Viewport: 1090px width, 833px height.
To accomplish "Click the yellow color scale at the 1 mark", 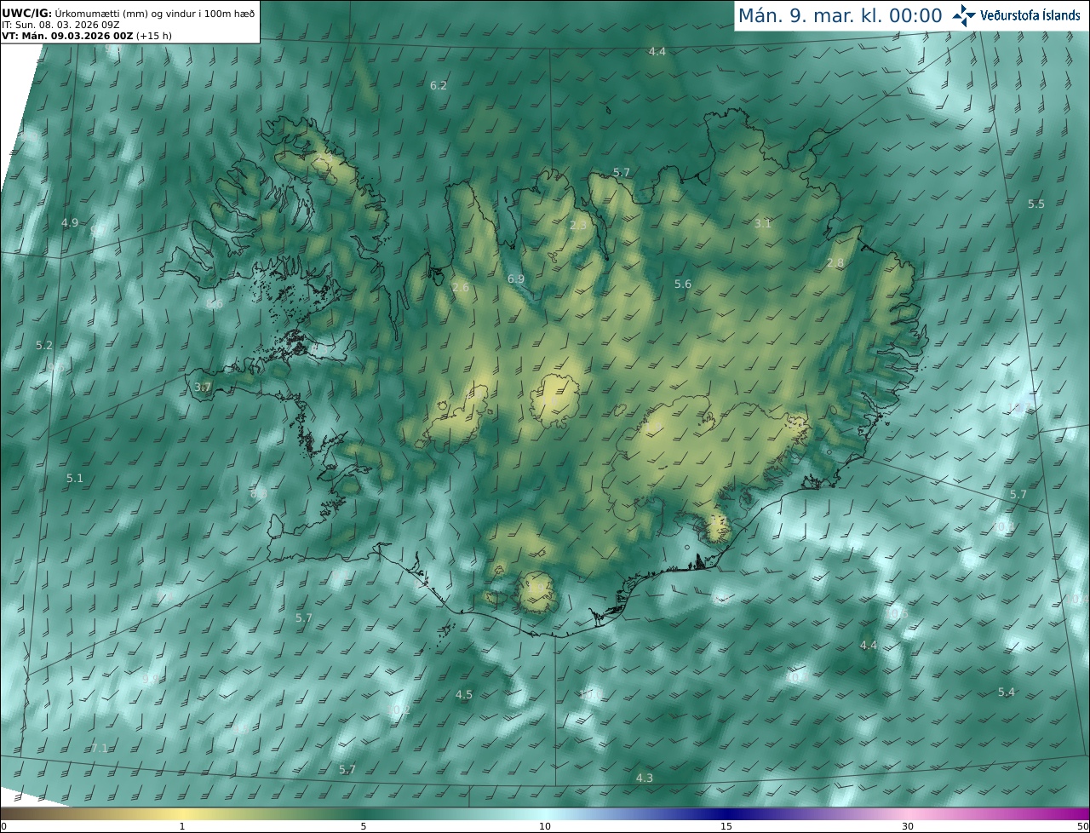I will 182,813.
